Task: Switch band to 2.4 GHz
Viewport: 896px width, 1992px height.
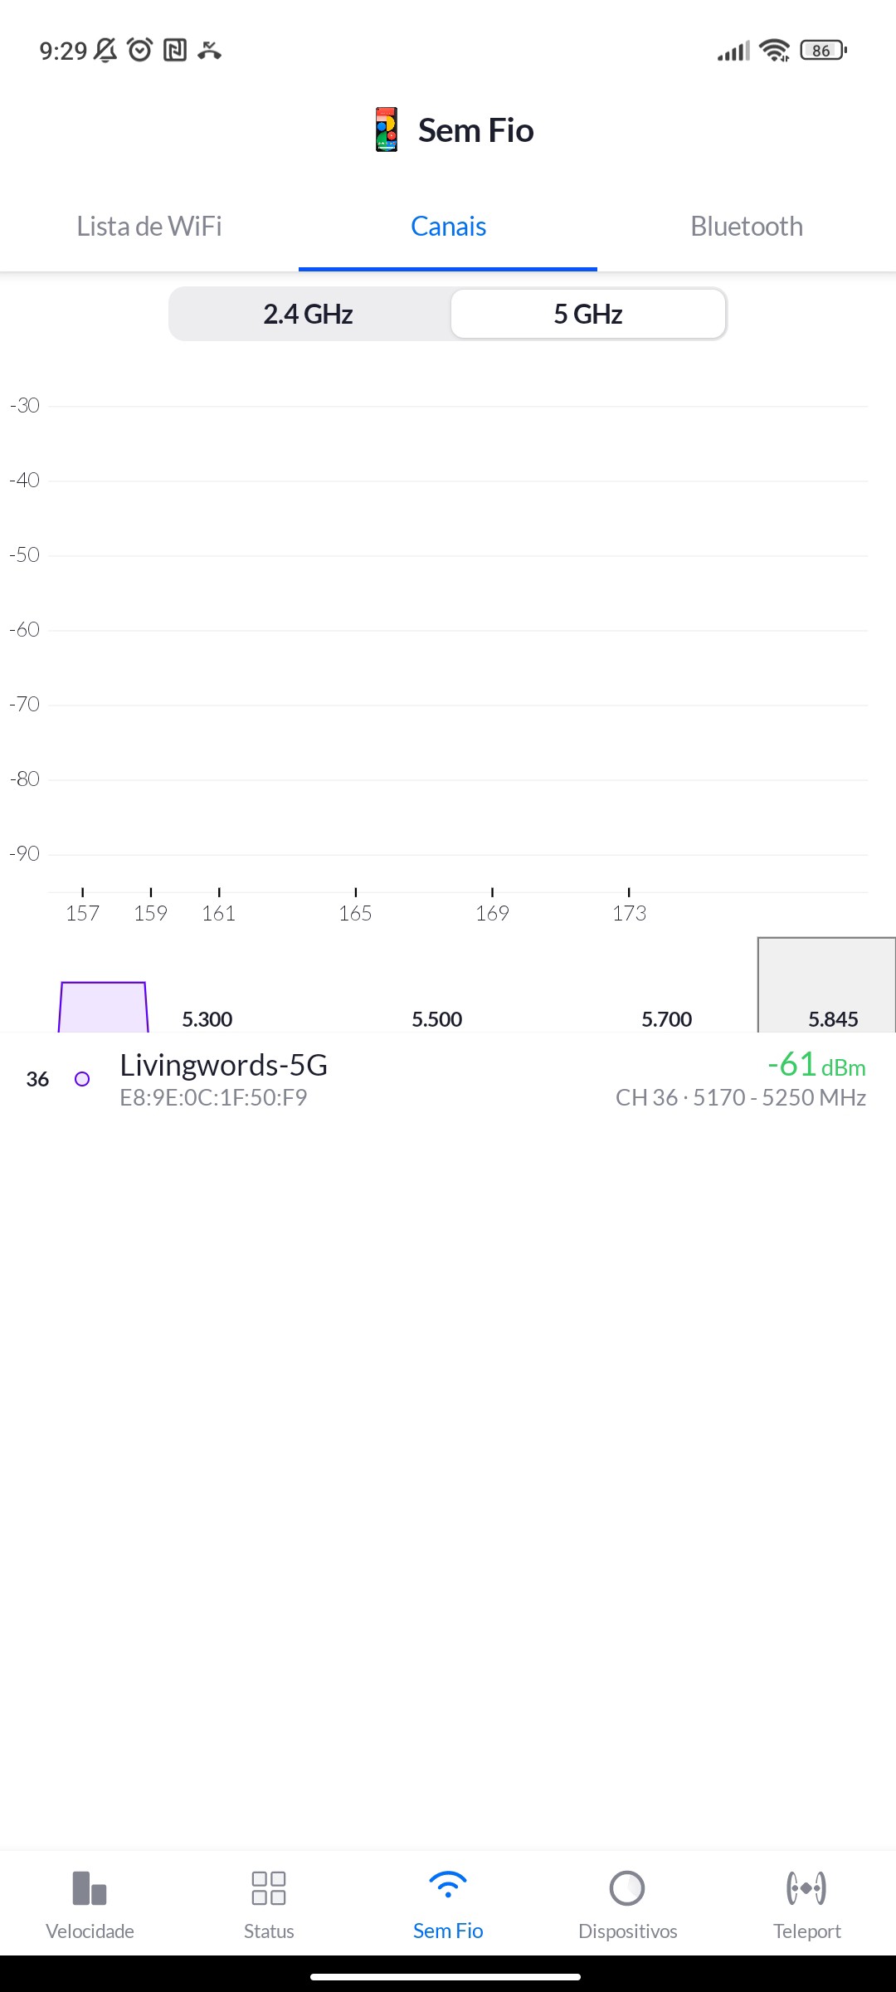Action: pyautogui.click(x=309, y=315)
